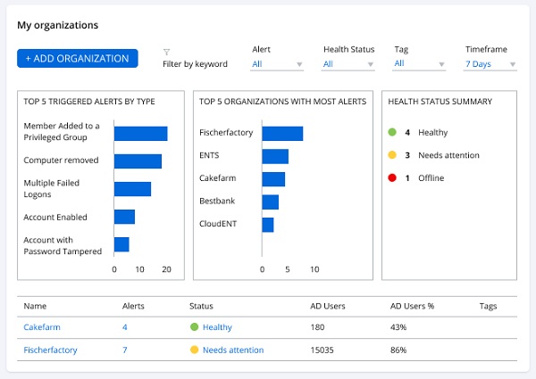The width and height of the screenshot is (536, 379).
Task: Click the yellow Needs attention dot in summary
Action: pyautogui.click(x=392, y=155)
